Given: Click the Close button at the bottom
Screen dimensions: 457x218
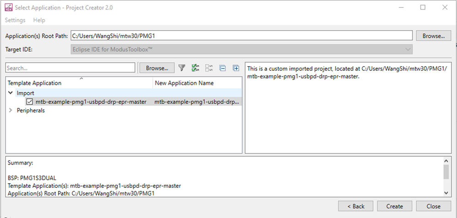Looking at the screenshot, I should click(433, 206).
